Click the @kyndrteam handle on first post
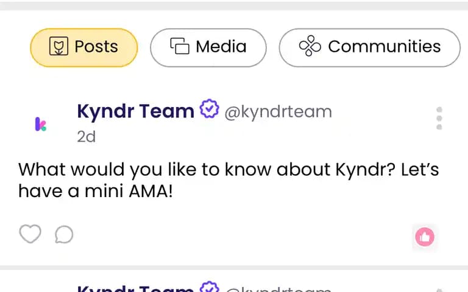Viewport: 468px width, 292px height. click(x=278, y=113)
